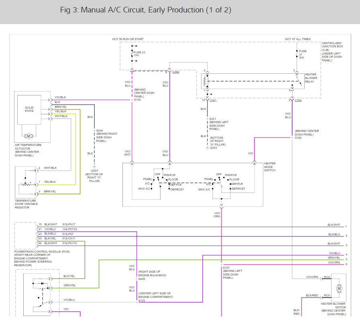
Task: Click the motor symbol in the Air Temperature Actuator
Action: [28, 136]
